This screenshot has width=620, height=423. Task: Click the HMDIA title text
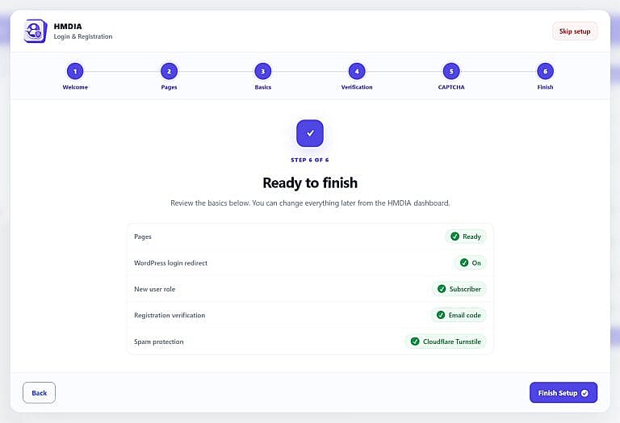(68, 27)
